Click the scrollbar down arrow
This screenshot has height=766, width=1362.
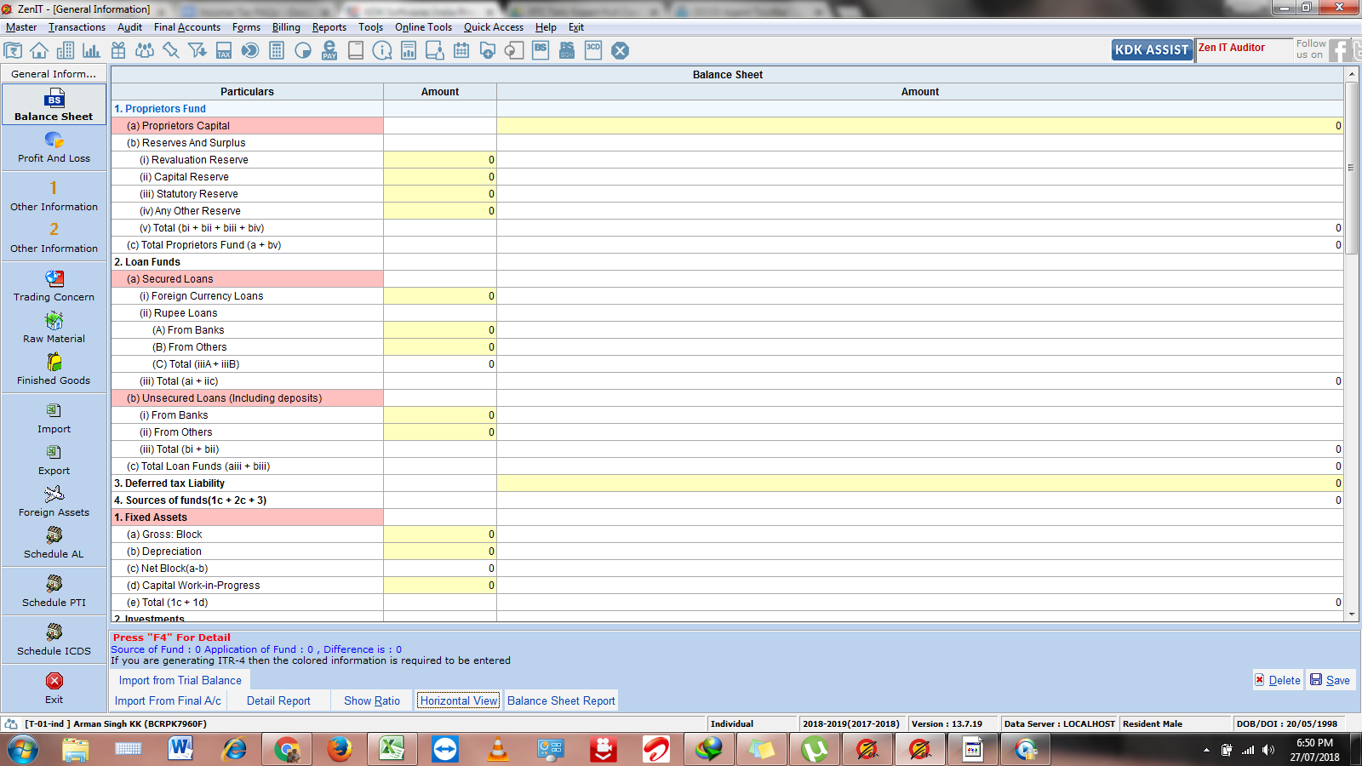click(1351, 613)
